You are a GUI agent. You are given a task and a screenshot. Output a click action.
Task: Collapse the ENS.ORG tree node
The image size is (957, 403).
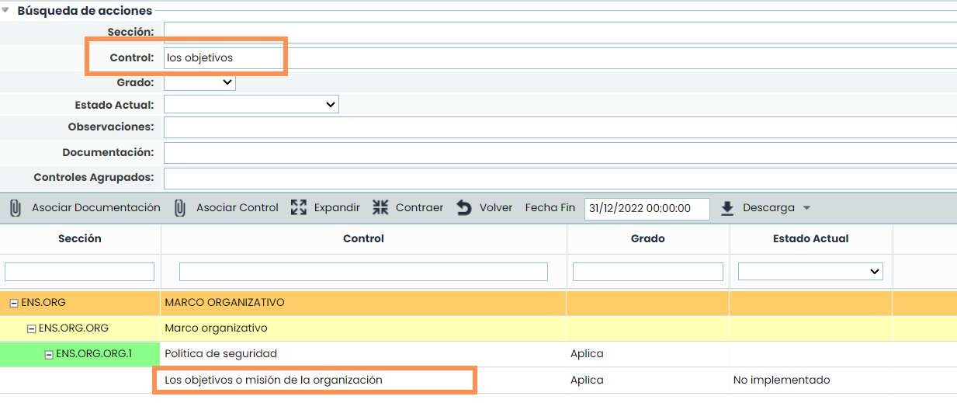[x=14, y=303]
